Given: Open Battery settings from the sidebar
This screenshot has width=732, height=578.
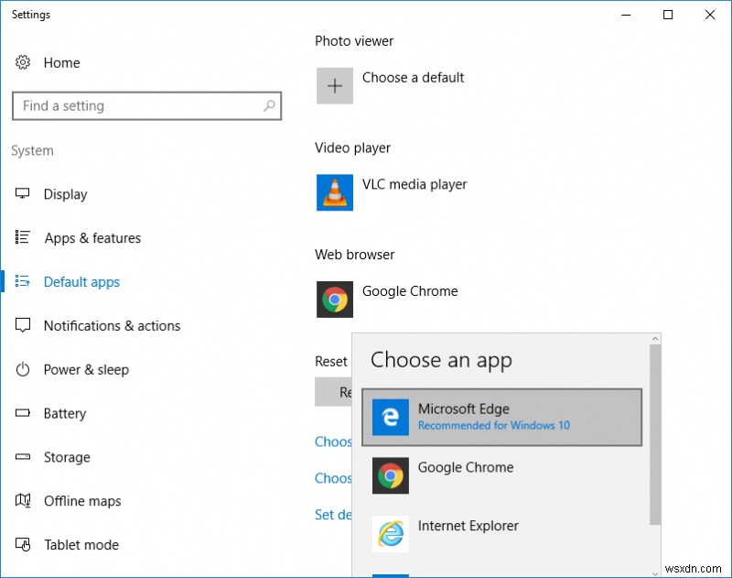Looking at the screenshot, I should [22, 414].
